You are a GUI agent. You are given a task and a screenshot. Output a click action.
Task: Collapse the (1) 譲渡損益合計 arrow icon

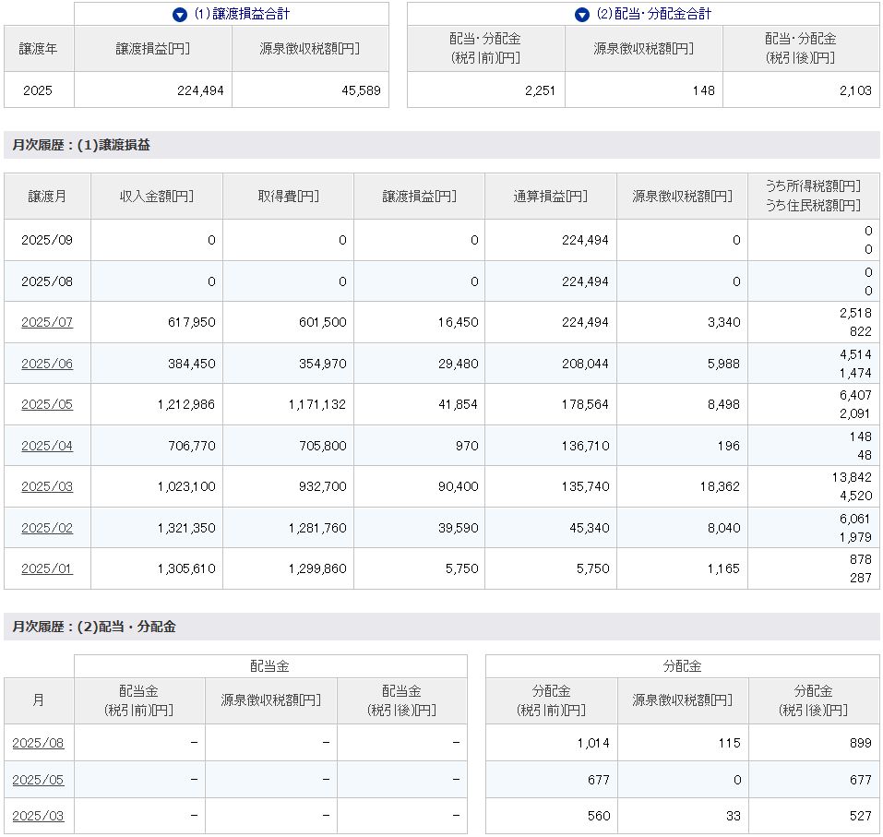[x=180, y=15]
